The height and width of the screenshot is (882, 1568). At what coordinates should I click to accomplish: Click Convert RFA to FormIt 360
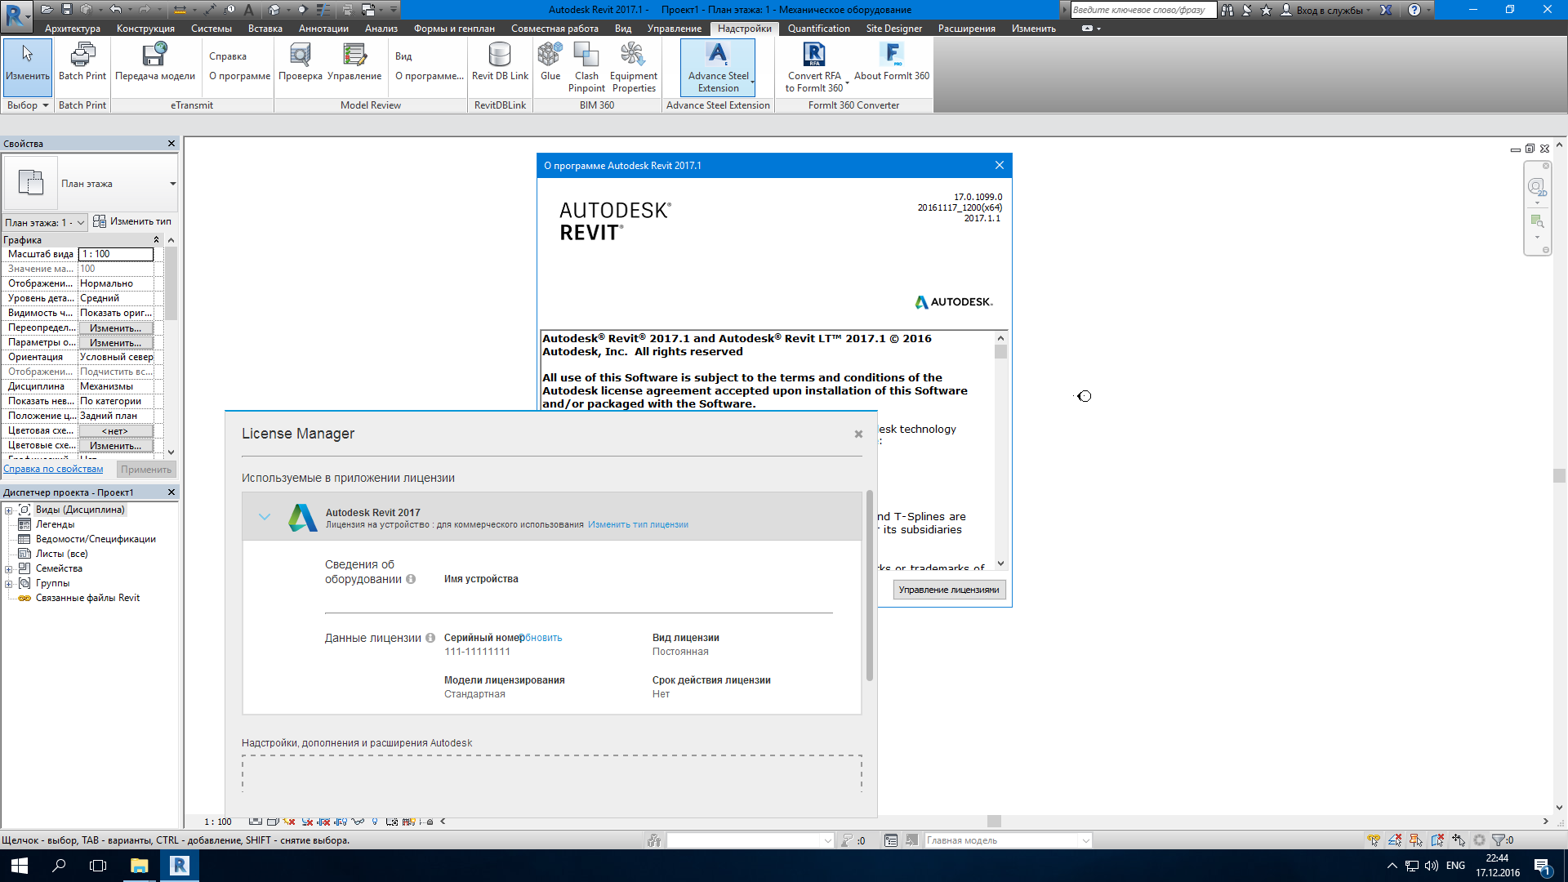(814, 68)
